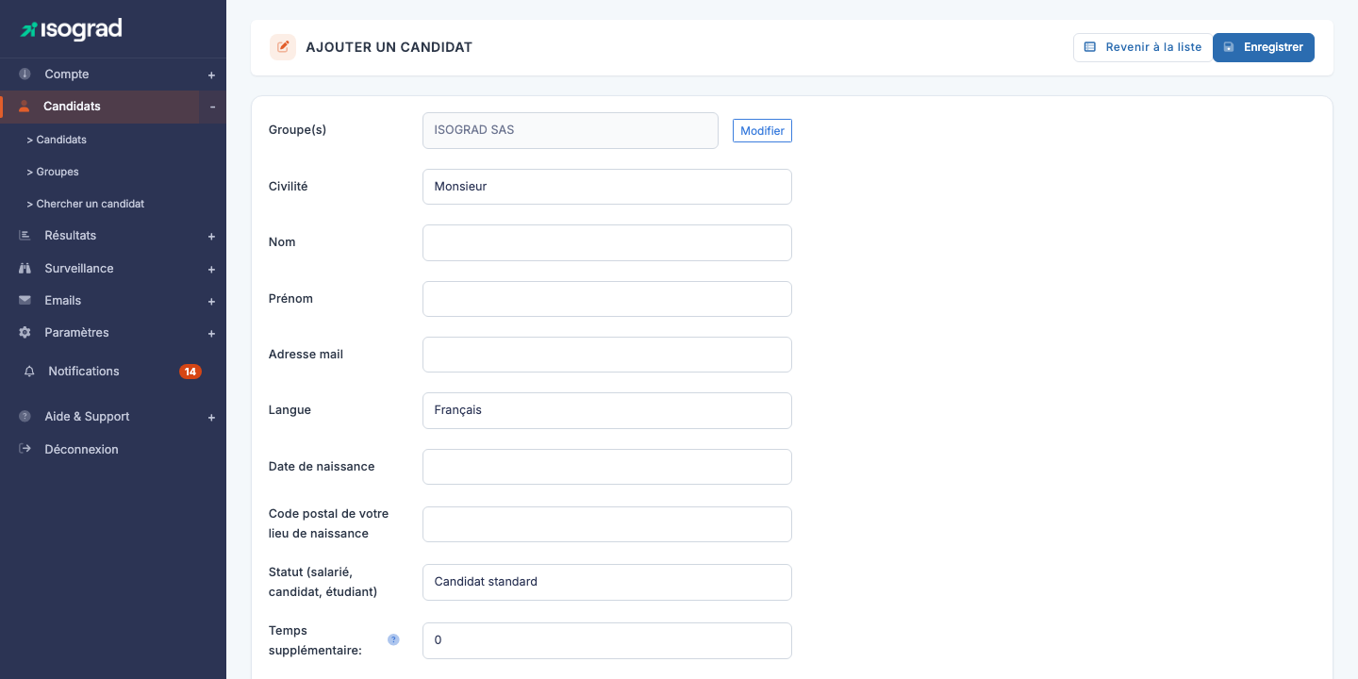Collapse the Candidats menu minus sign
This screenshot has height=679, width=1358.
(x=212, y=107)
